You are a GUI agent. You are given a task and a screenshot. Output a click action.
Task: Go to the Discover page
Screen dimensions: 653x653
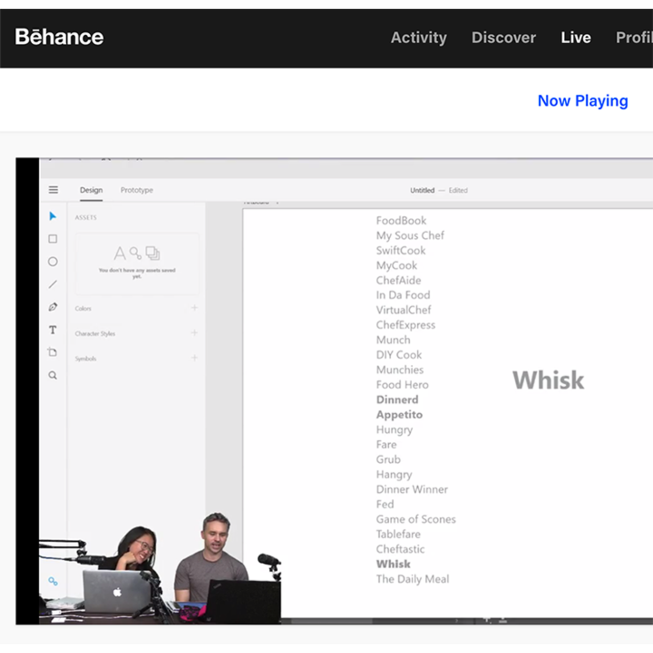504,37
